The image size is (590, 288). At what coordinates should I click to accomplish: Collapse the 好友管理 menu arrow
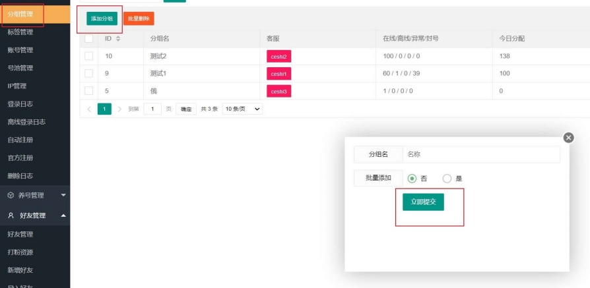coord(63,216)
